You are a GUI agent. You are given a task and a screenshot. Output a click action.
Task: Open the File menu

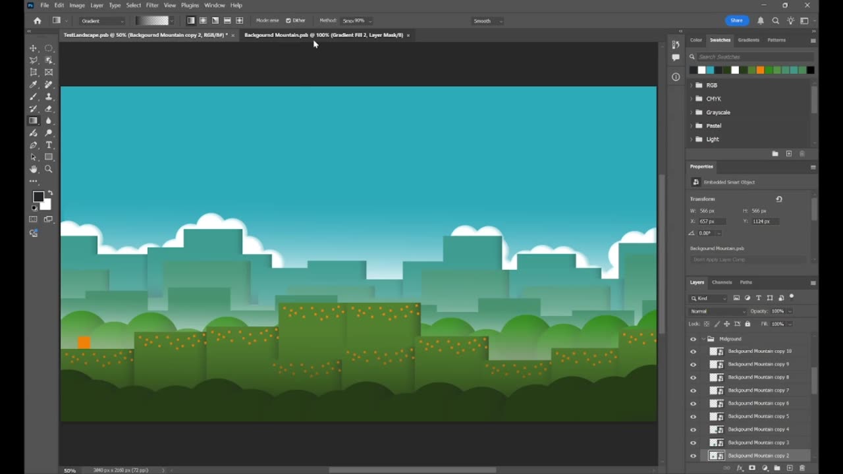pyautogui.click(x=45, y=5)
